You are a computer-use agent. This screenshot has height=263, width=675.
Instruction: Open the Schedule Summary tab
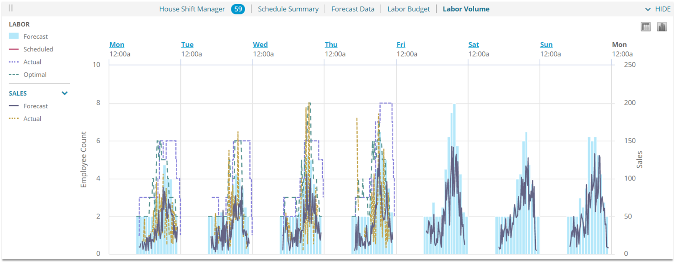[x=288, y=9]
